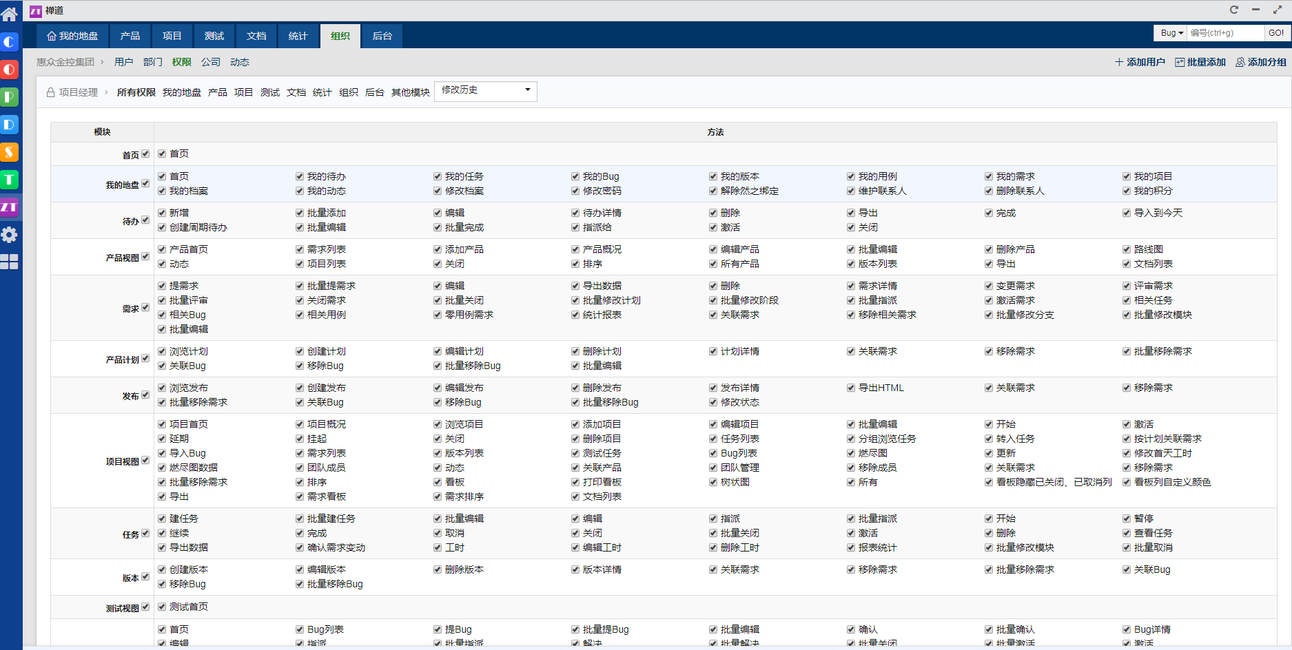Screen dimensions: 1292x650
Task: Open the 我的地盘 main navigation tab
Action: [x=72, y=36]
